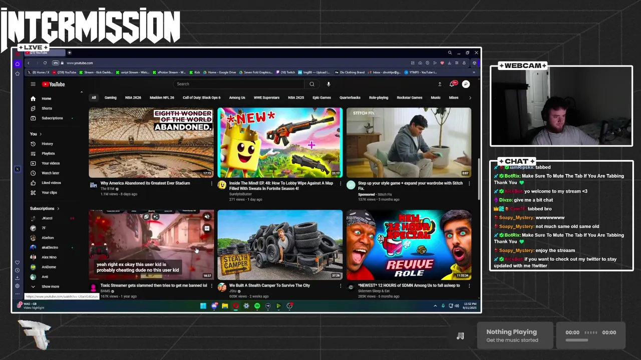Image resolution: width=641 pixels, height=360 pixels.
Task: Open a new browser tab
Action: (70, 52)
